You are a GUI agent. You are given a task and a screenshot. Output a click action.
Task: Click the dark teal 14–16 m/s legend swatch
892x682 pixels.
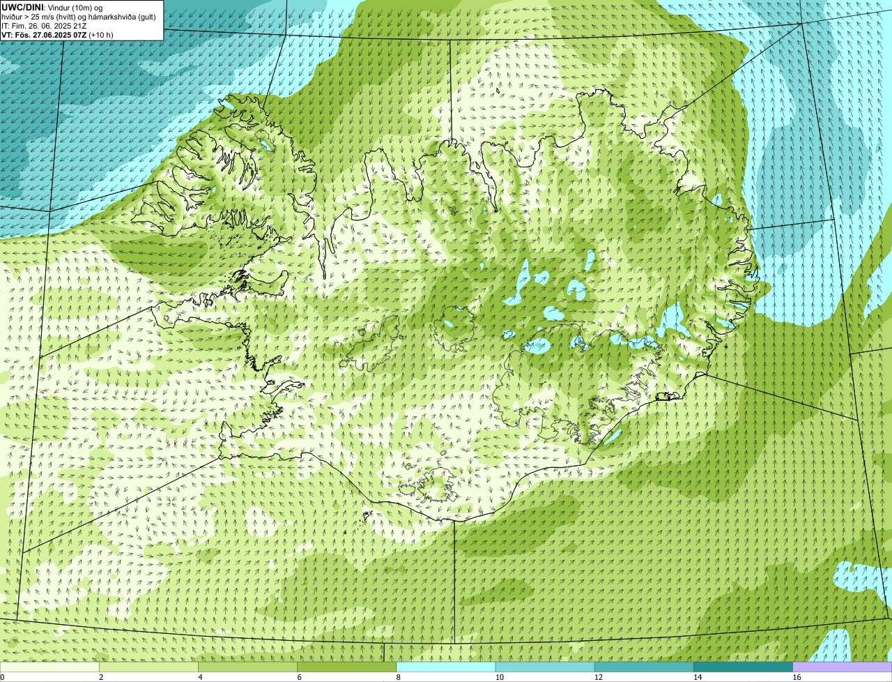[744, 667]
